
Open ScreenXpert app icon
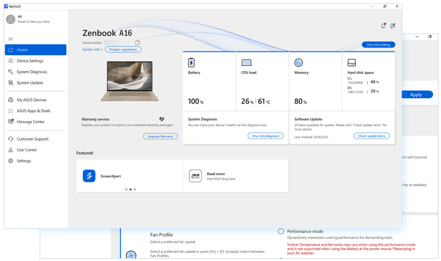(89, 176)
